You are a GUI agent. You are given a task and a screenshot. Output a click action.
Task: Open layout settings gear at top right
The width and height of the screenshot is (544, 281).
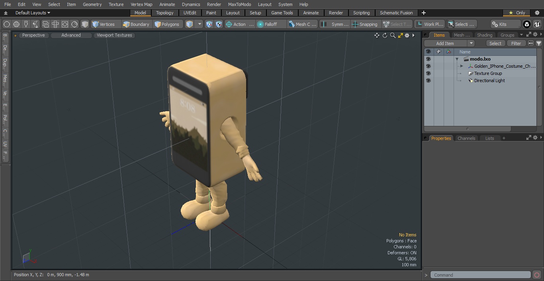click(x=537, y=13)
